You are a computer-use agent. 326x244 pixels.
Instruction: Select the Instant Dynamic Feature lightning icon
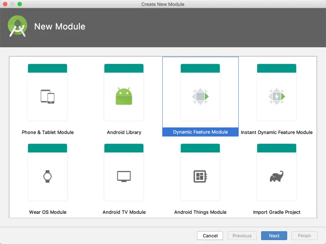(277, 97)
